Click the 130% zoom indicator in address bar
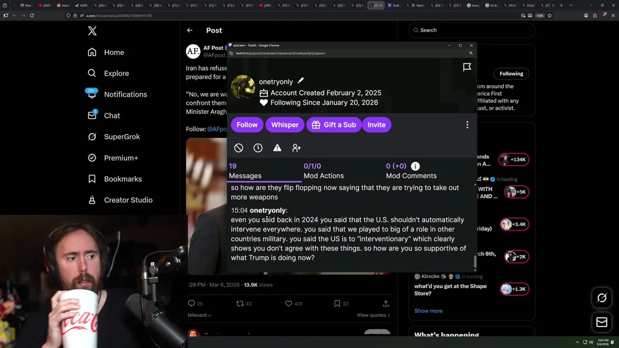 (540, 15)
